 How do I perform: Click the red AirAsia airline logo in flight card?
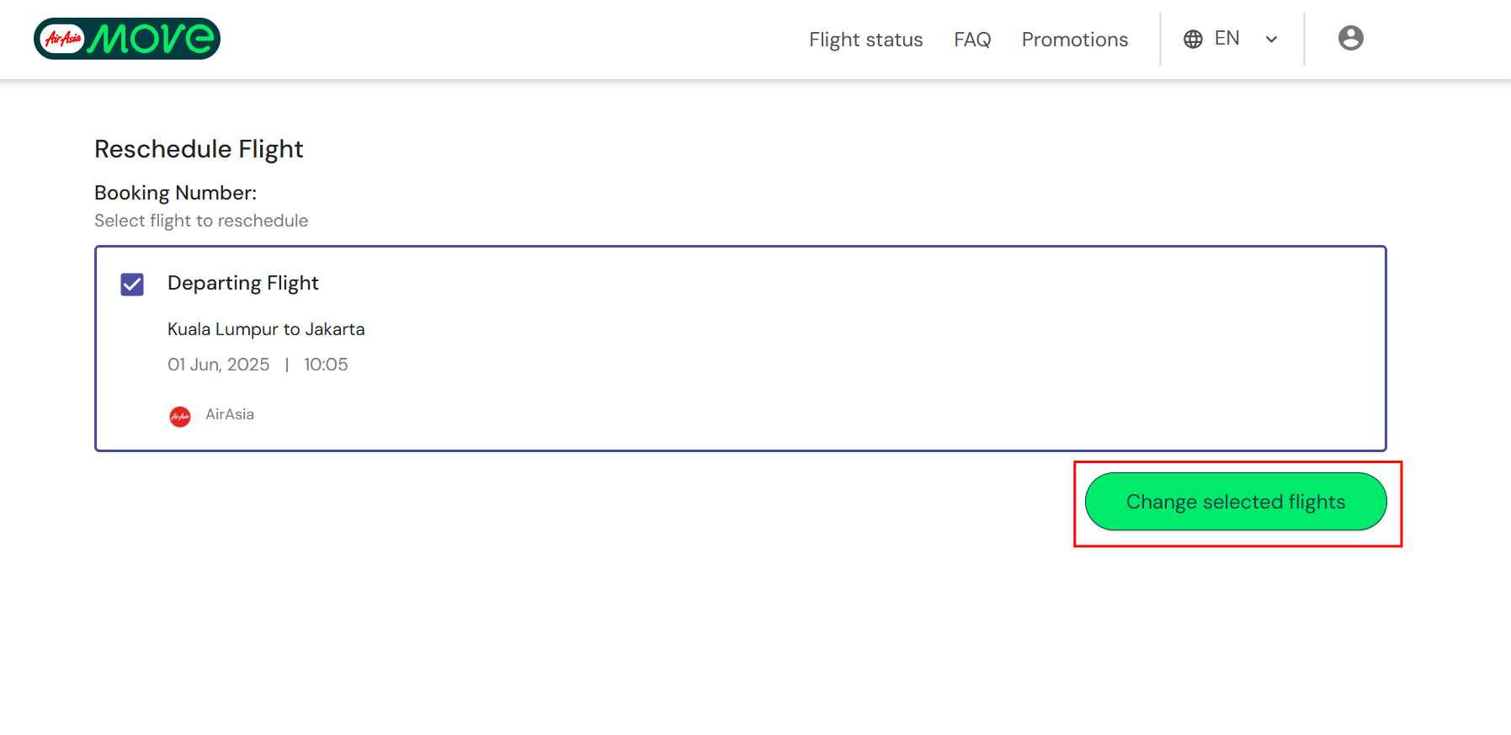[180, 416]
